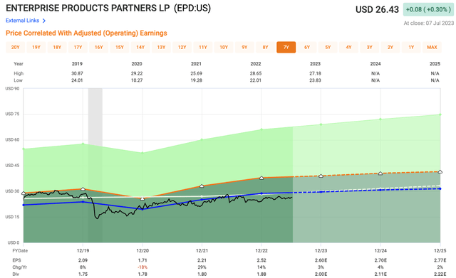Select the 19Y time range tab
Viewport: 456px width, 278px height.
36,48
